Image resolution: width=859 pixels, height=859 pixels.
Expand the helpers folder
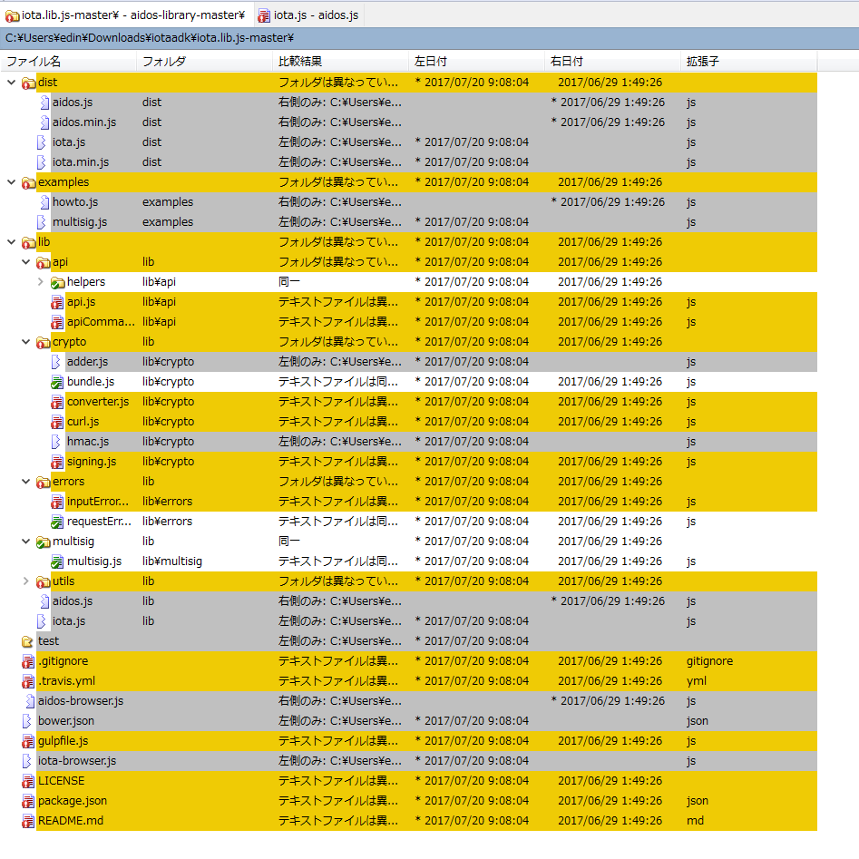40,281
